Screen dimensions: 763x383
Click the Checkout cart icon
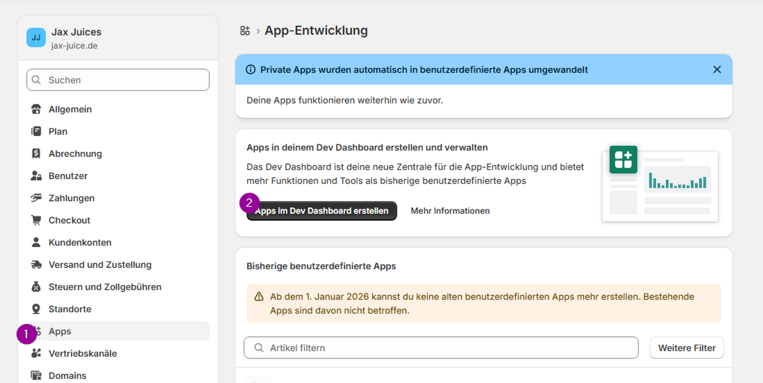coord(36,220)
